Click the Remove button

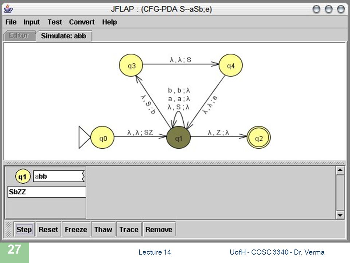tap(159, 229)
